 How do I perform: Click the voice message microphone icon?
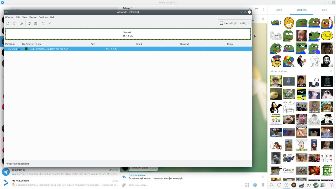[x=263, y=185]
